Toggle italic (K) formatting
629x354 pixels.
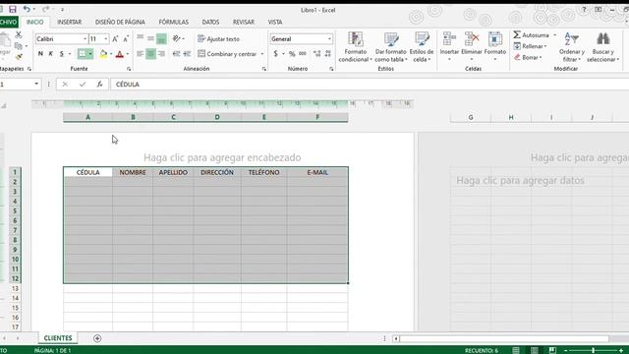(x=51, y=54)
